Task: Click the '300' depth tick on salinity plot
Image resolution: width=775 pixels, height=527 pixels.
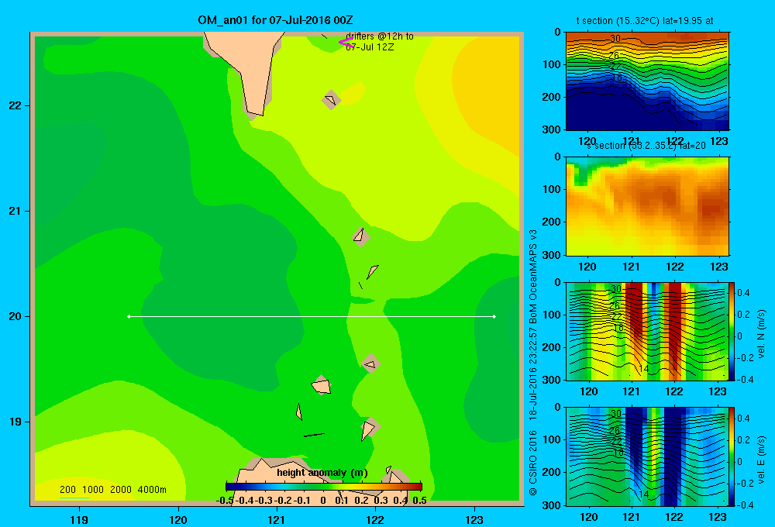Action: (x=552, y=255)
